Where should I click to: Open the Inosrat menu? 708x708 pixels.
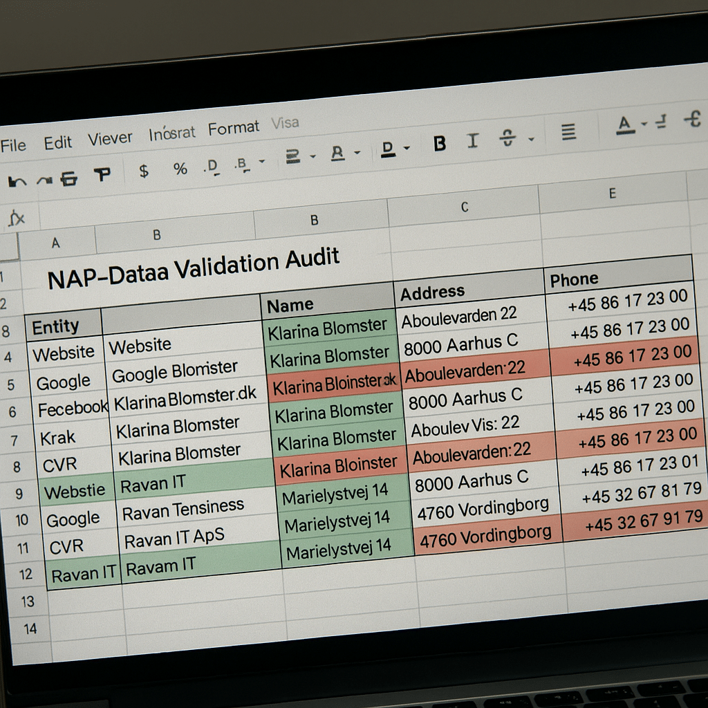point(171,133)
